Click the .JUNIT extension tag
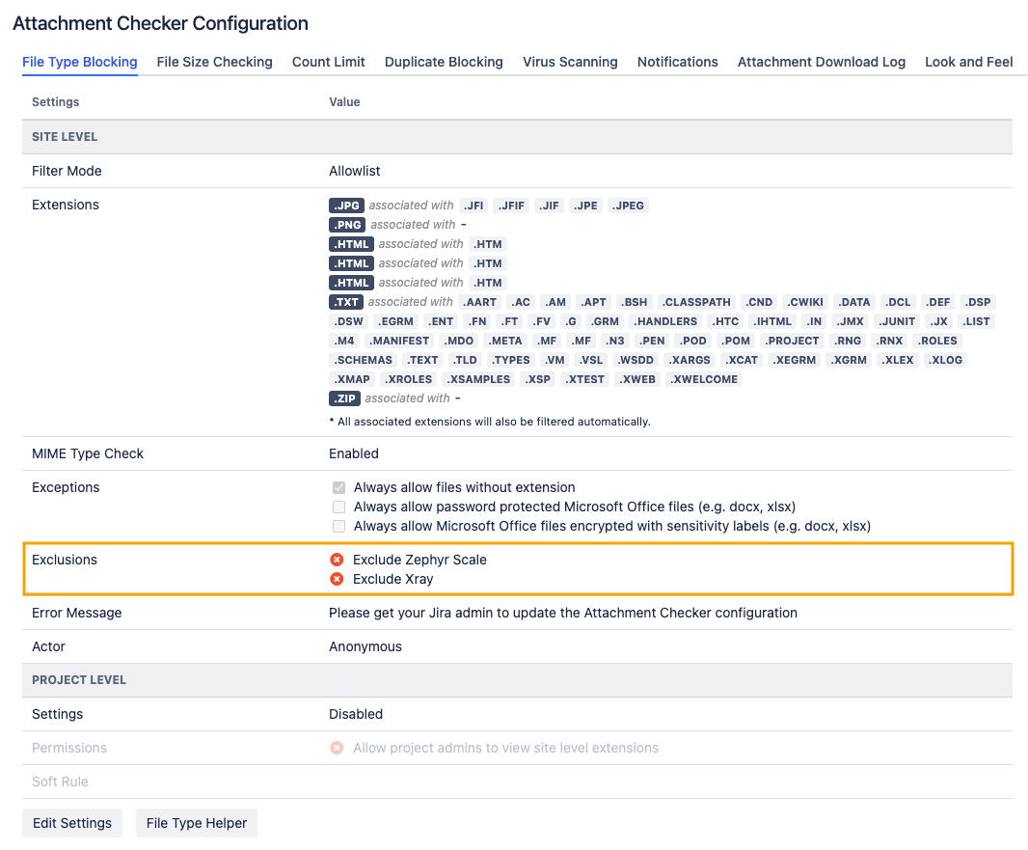The width and height of the screenshot is (1028, 850). tap(896, 320)
